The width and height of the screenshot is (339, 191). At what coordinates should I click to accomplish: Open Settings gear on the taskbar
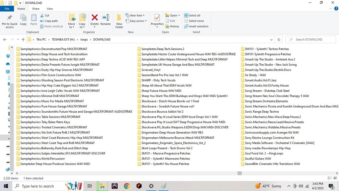(151, 186)
